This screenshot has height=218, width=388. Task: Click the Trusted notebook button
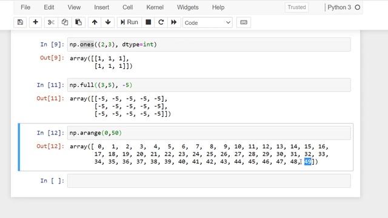tap(296, 7)
